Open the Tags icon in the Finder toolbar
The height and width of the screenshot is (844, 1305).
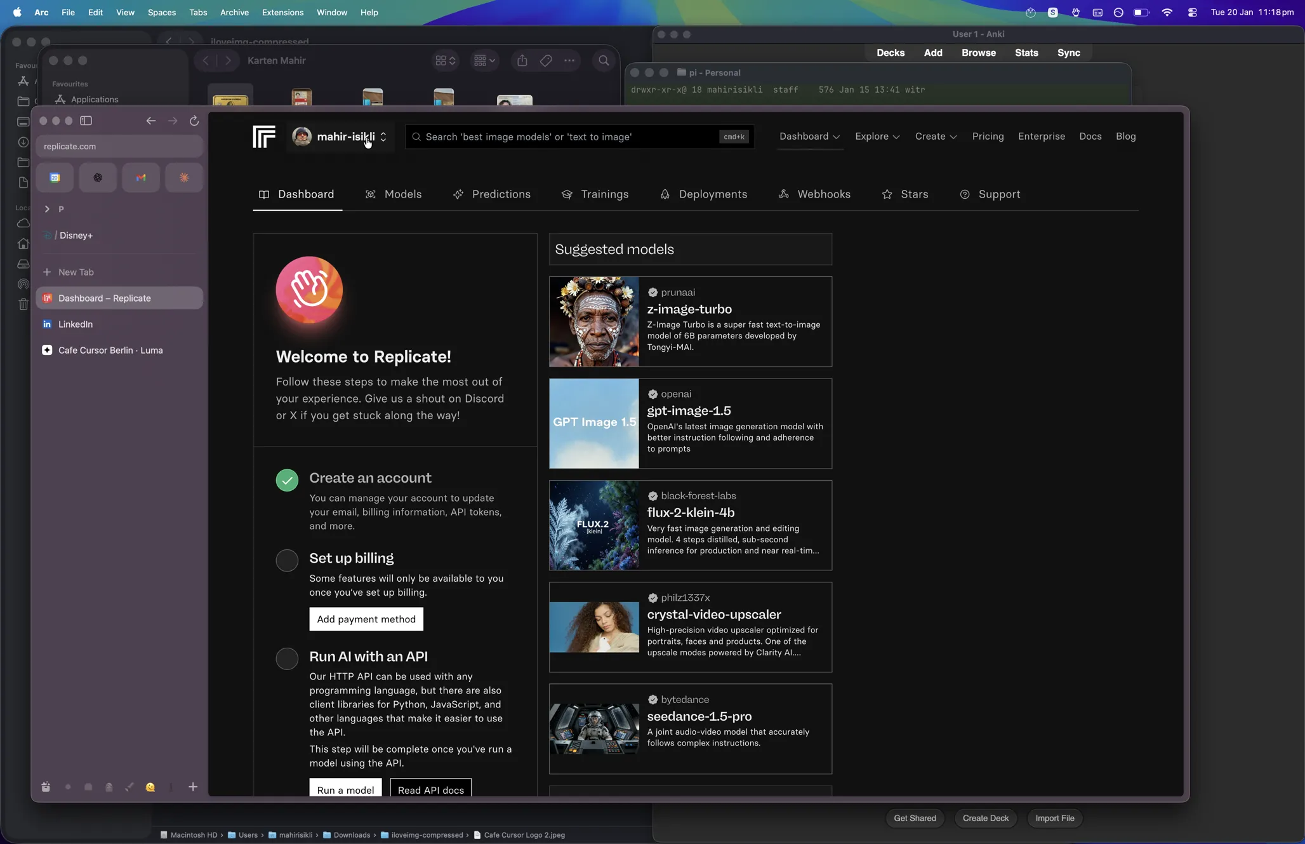point(545,60)
